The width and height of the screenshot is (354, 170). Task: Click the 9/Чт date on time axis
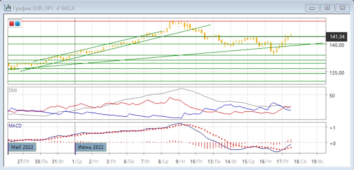pos(181,161)
